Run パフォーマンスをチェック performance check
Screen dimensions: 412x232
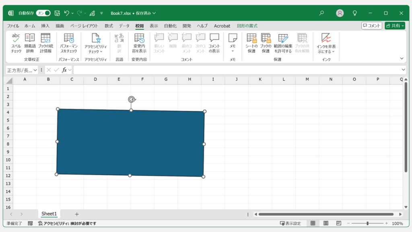pos(68,43)
